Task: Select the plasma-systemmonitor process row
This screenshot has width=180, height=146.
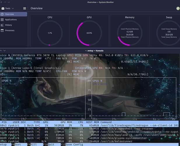Action: (89, 138)
